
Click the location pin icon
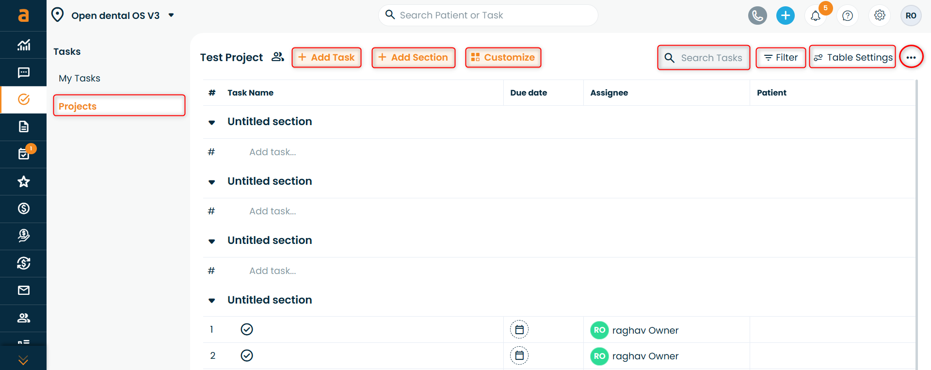click(58, 15)
